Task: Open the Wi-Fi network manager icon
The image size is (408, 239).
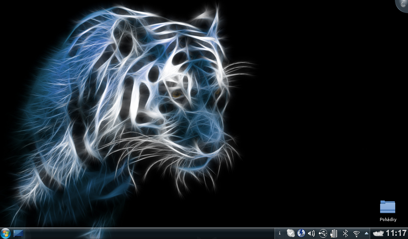Action: (x=356, y=233)
